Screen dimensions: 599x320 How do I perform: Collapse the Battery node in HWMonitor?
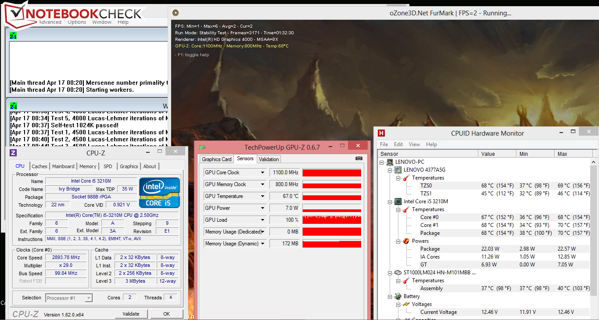click(390, 296)
